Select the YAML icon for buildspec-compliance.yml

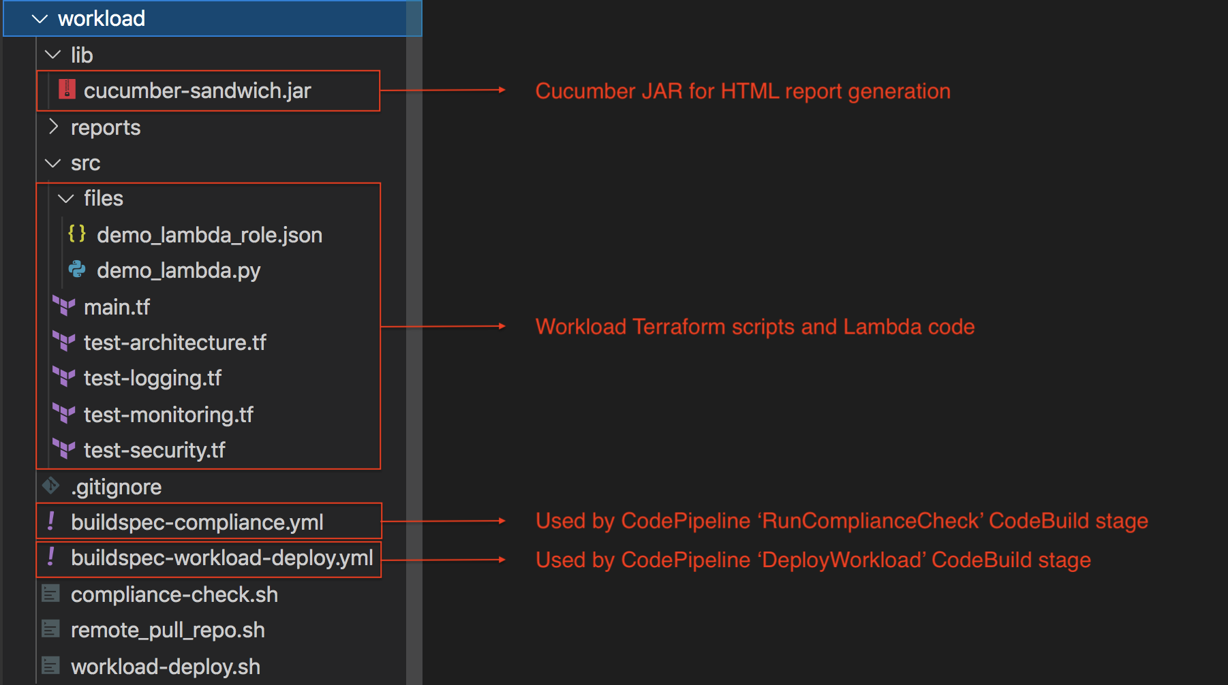[50, 521]
